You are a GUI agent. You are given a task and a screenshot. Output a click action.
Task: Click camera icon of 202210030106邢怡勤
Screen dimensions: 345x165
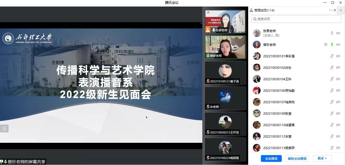[x=338, y=90]
